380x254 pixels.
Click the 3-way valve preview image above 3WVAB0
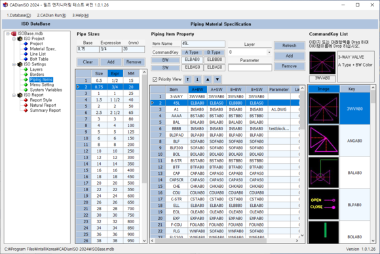pyautogui.click(x=322, y=63)
